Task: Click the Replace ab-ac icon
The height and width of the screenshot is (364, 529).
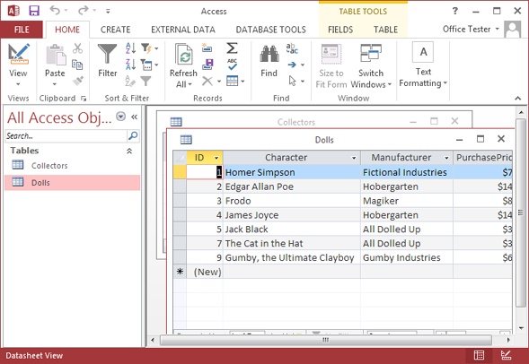Action: tap(292, 48)
